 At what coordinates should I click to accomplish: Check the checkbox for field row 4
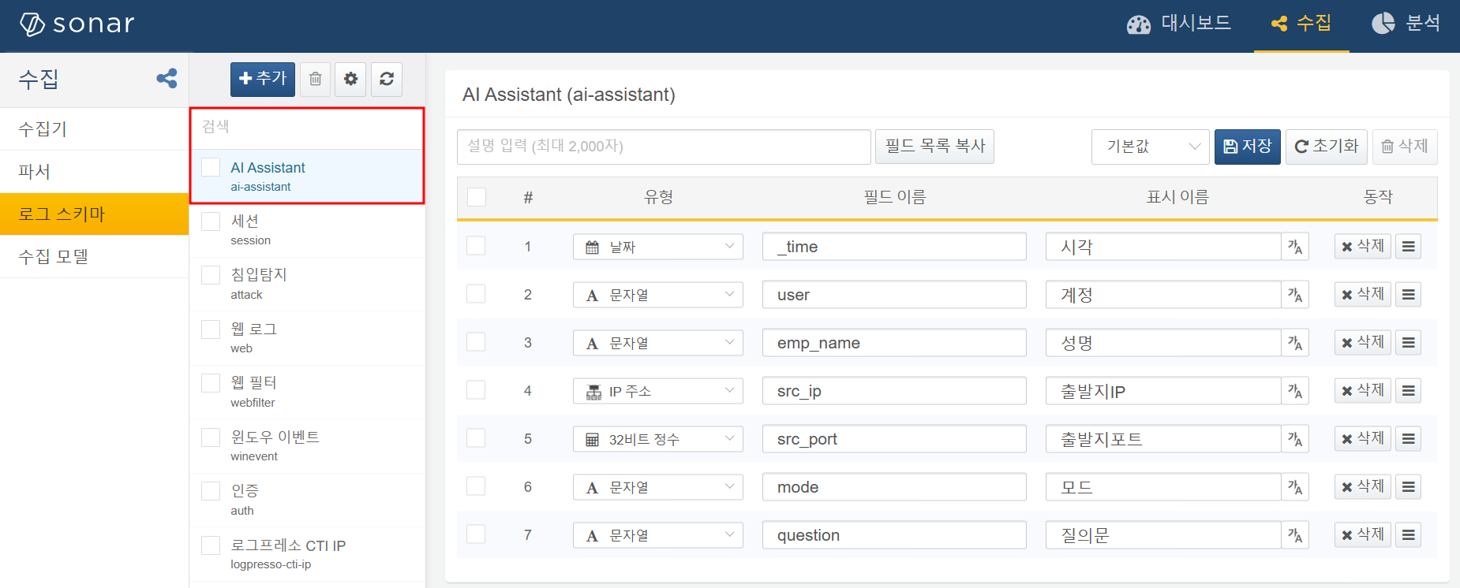click(476, 389)
